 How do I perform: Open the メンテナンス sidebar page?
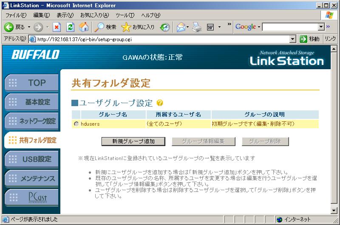[x=31, y=178]
